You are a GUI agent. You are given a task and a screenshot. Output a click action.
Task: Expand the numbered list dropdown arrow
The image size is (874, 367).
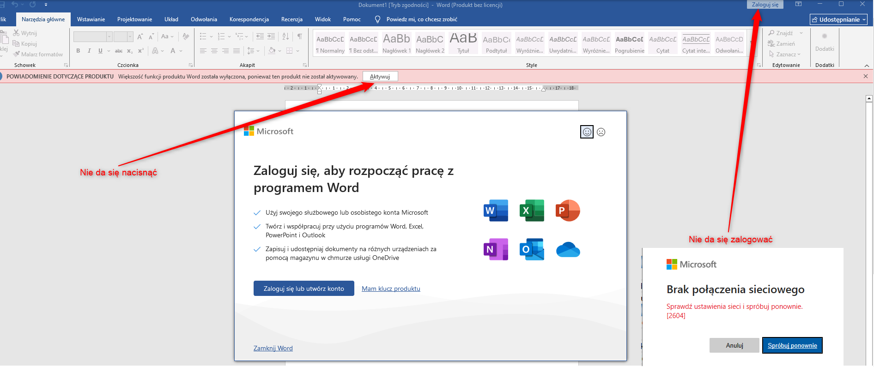(230, 36)
